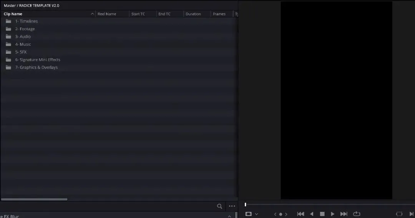Image resolution: width=415 pixels, height=218 pixels.
Task: Go to next marker arrow
Action: coord(286,214)
